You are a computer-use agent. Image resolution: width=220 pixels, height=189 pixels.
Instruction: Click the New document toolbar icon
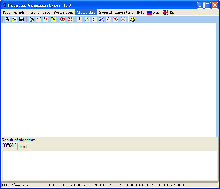click(x=7, y=19)
